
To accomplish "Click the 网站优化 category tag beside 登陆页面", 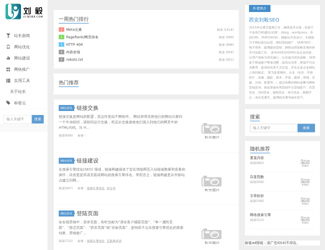I will [x=66, y=213].
